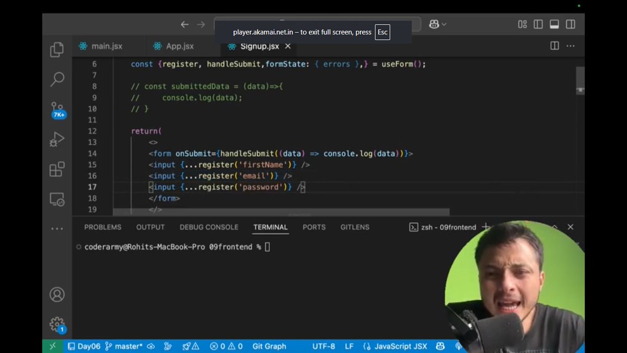Toggle the primary sidebar layout icon
The image size is (627, 353).
[539, 24]
